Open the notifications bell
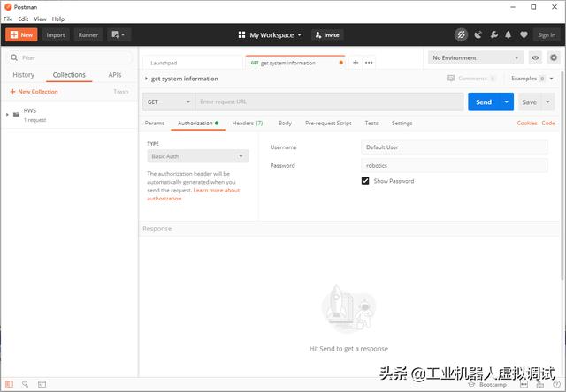Image resolution: width=566 pixels, height=392 pixels. [x=509, y=35]
